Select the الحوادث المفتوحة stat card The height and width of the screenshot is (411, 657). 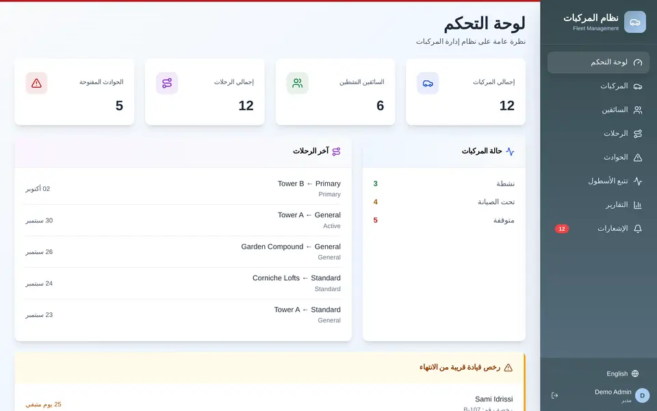coord(74,92)
